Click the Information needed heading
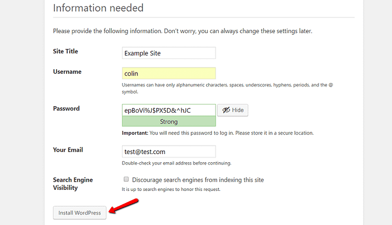Image resolution: width=392 pixels, height=225 pixels. pyautogui.click(x=98, y=8)
